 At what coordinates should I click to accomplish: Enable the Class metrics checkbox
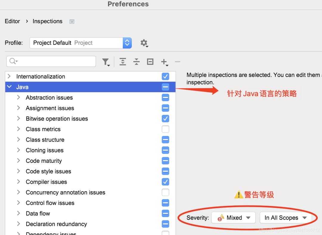(165, 129)
